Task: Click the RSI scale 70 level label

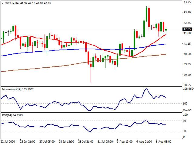Action: [185, 121]
